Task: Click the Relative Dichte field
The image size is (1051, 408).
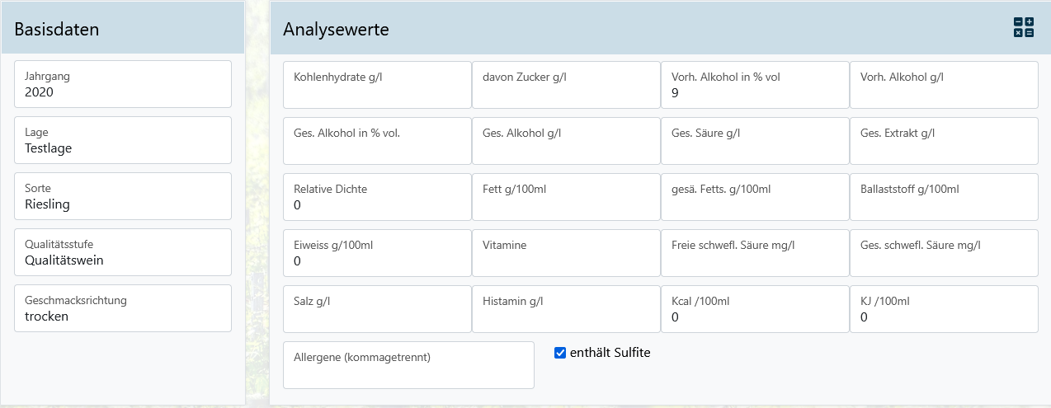Action: tap(377, 197)
